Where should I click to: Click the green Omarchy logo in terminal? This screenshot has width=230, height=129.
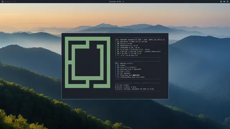[88, 62]
